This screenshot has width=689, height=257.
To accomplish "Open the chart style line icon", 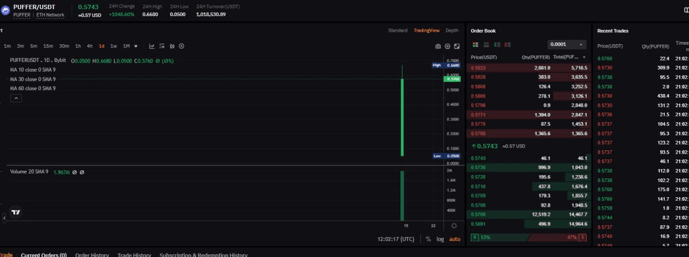I will (152, 46).
